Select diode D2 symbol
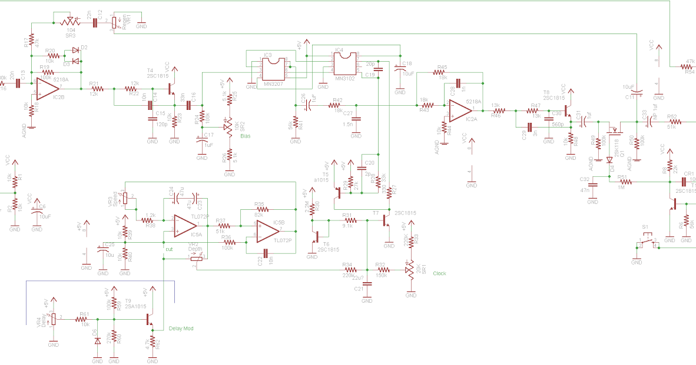Viewport: 696px width, 365px height. (75, 50)
